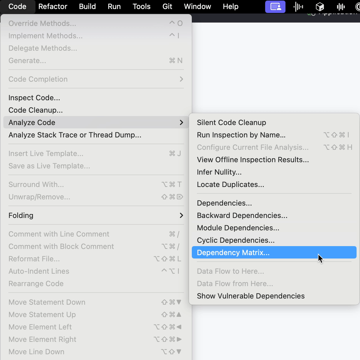Image resolution: width=360 pixels, height=360 pixels.
Task: Click the purple screen sharing menu bar icon
Action: [275, 7]
